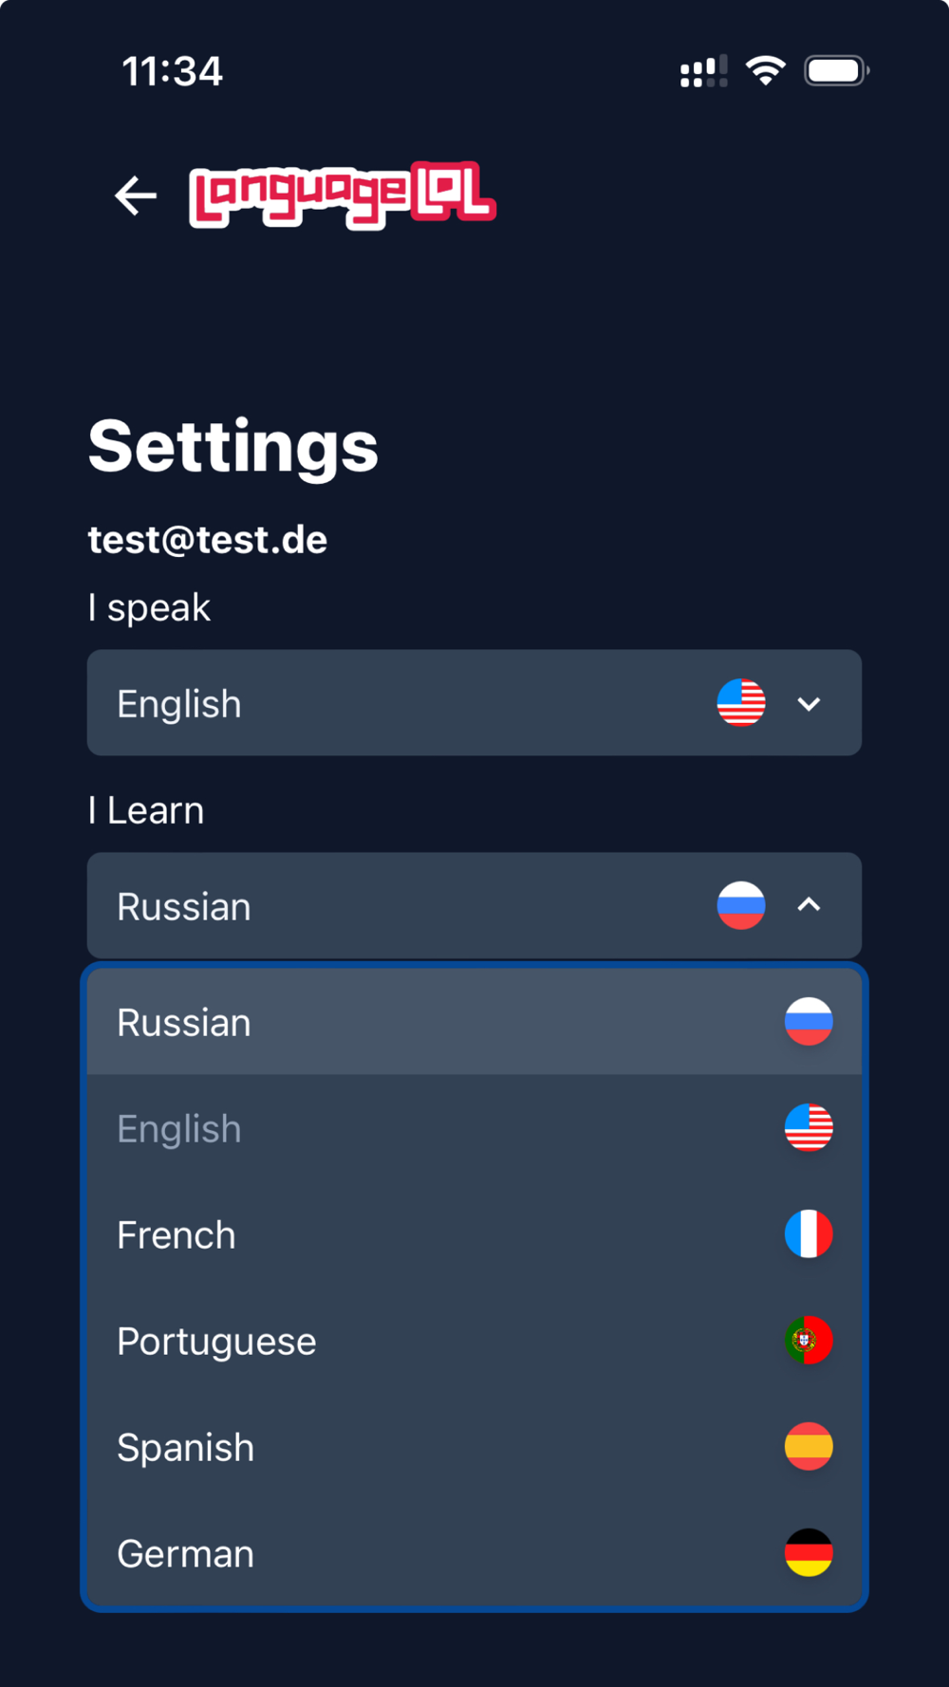949x1687 pixels.
Task: Click the German flag icon in list
Action: click(x=809, y=1553)
